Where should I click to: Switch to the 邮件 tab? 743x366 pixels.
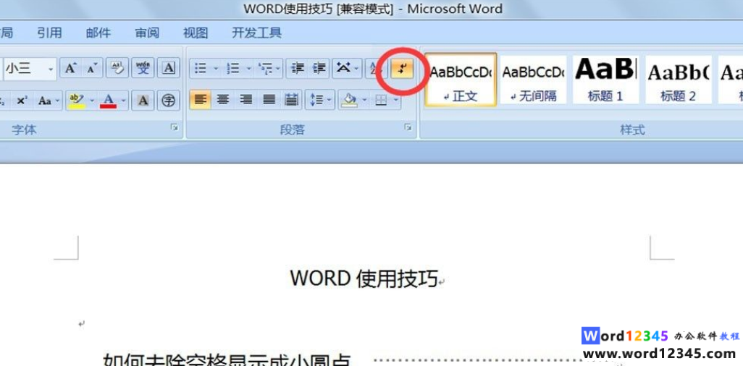98,33
